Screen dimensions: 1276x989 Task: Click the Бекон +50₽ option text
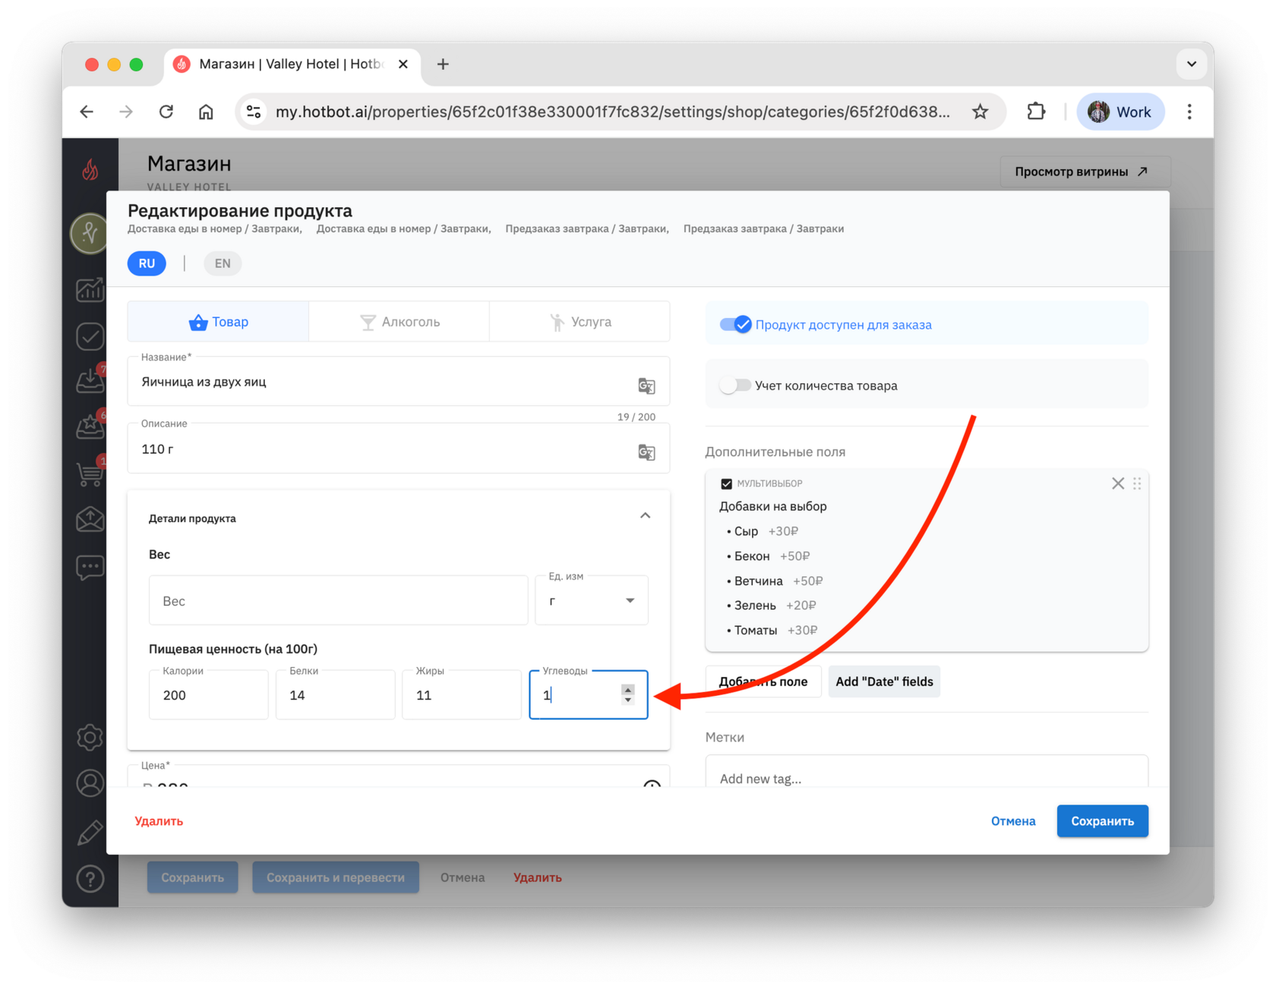[772, 556]
